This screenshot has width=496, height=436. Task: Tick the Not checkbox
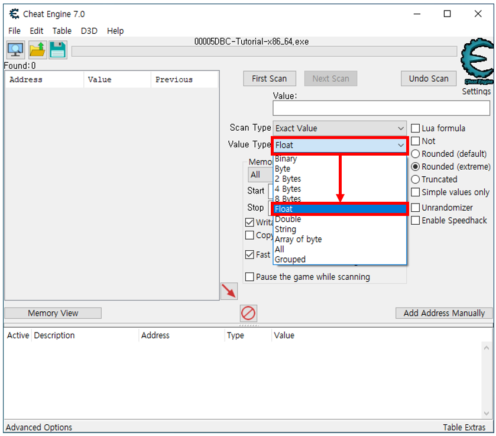(x=415, y=141)
